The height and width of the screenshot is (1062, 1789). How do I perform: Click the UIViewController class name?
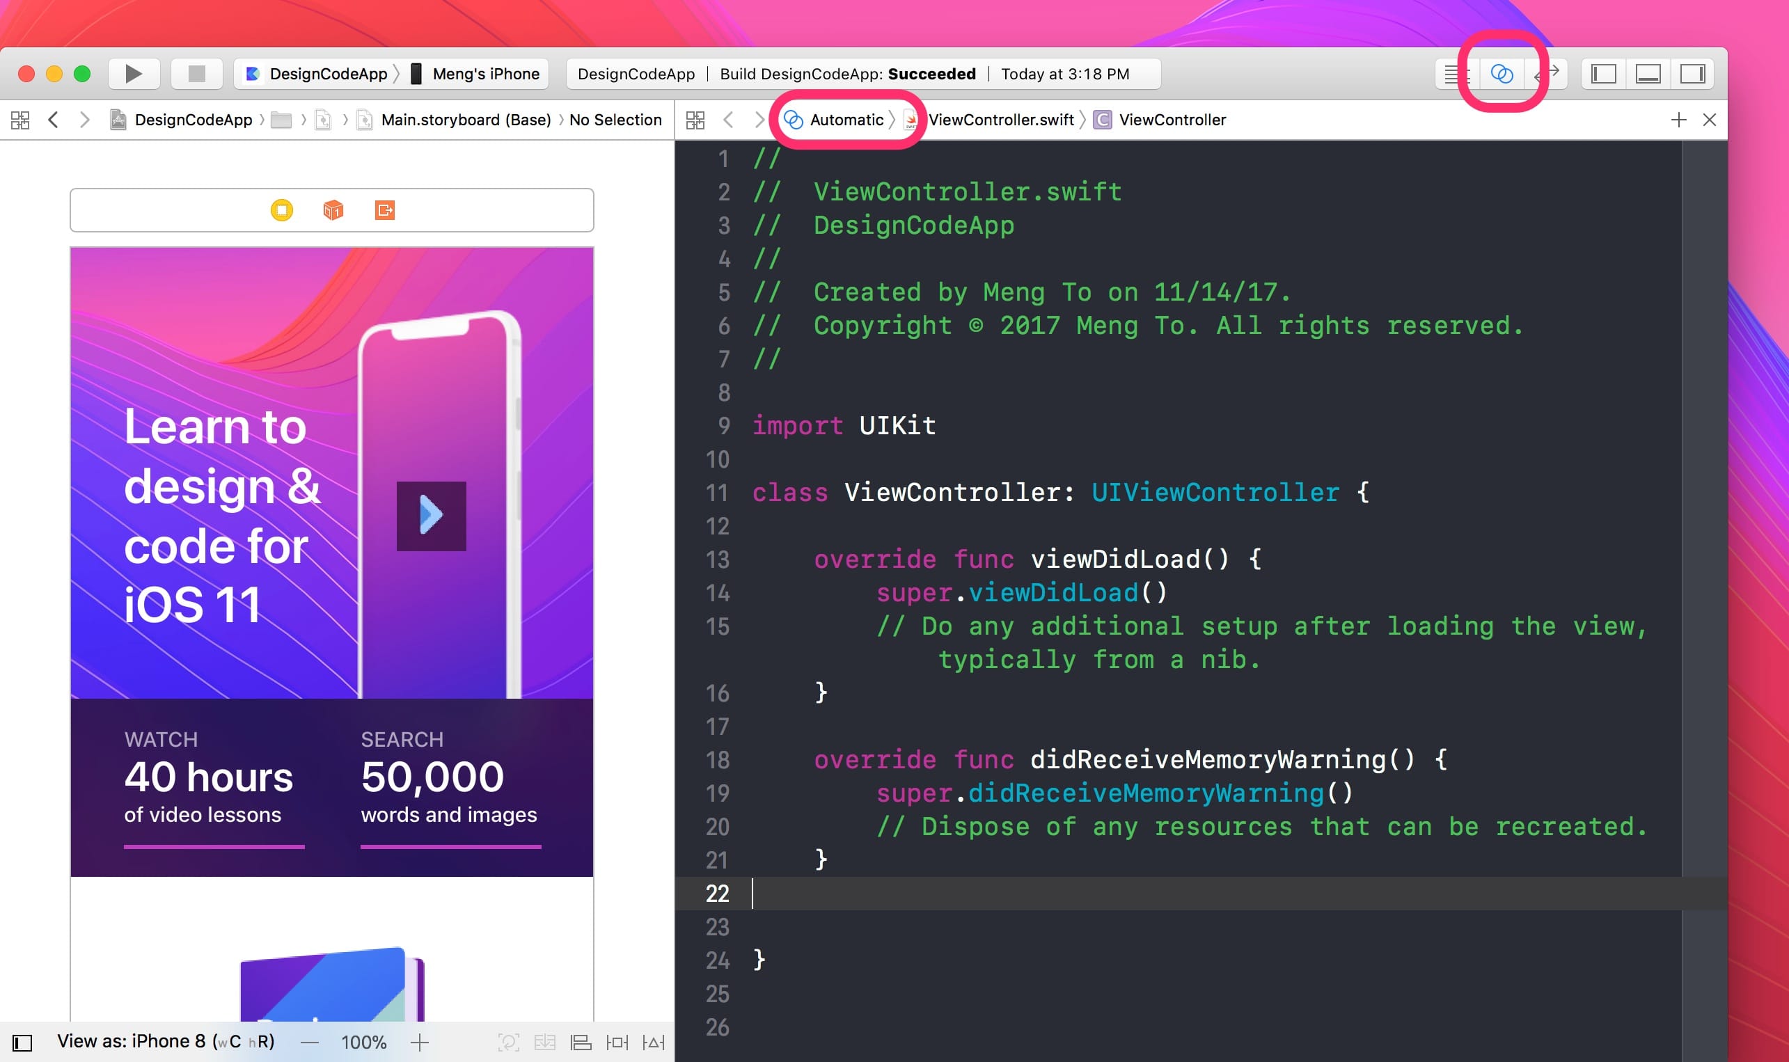[x=1215, y=492]
